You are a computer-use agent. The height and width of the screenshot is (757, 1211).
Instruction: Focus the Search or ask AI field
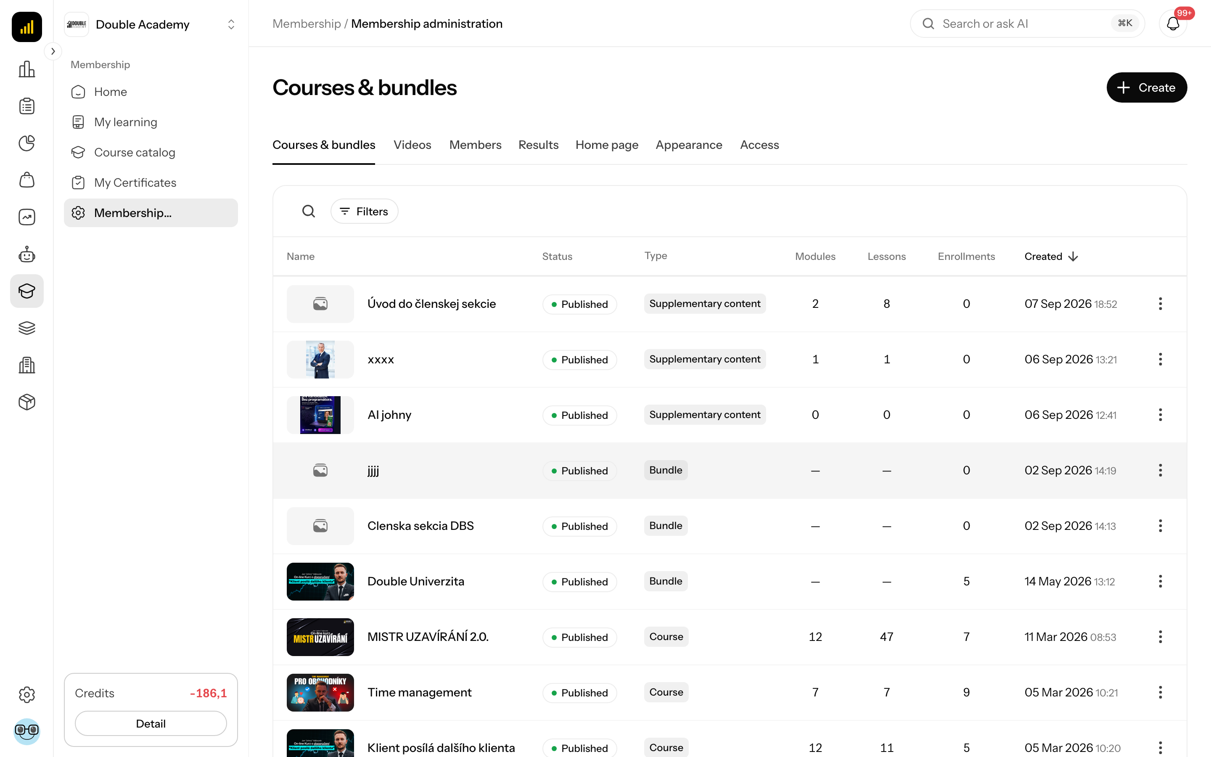coord(1027,24)
